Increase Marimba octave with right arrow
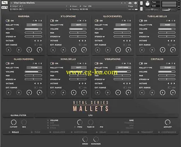This screenshot has width=181, height=147. 41,41
